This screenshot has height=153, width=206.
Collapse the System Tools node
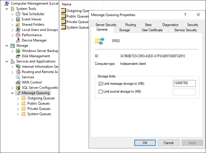[x=7, y=9]
